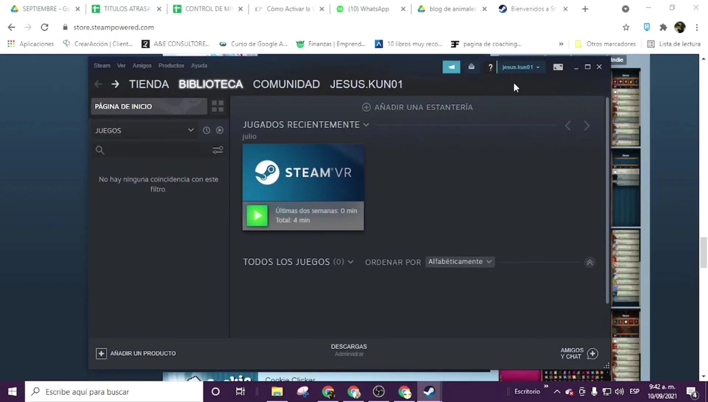This screenshot has height=402, width=708.
Task: Open the Ayuda menu
Action: (x=199, y=65)
